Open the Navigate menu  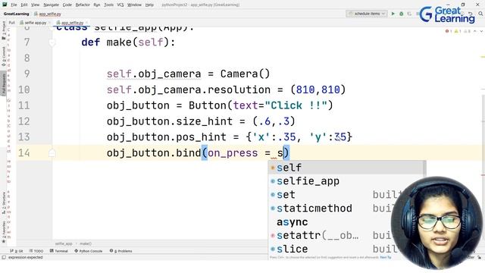click(51, 5)
